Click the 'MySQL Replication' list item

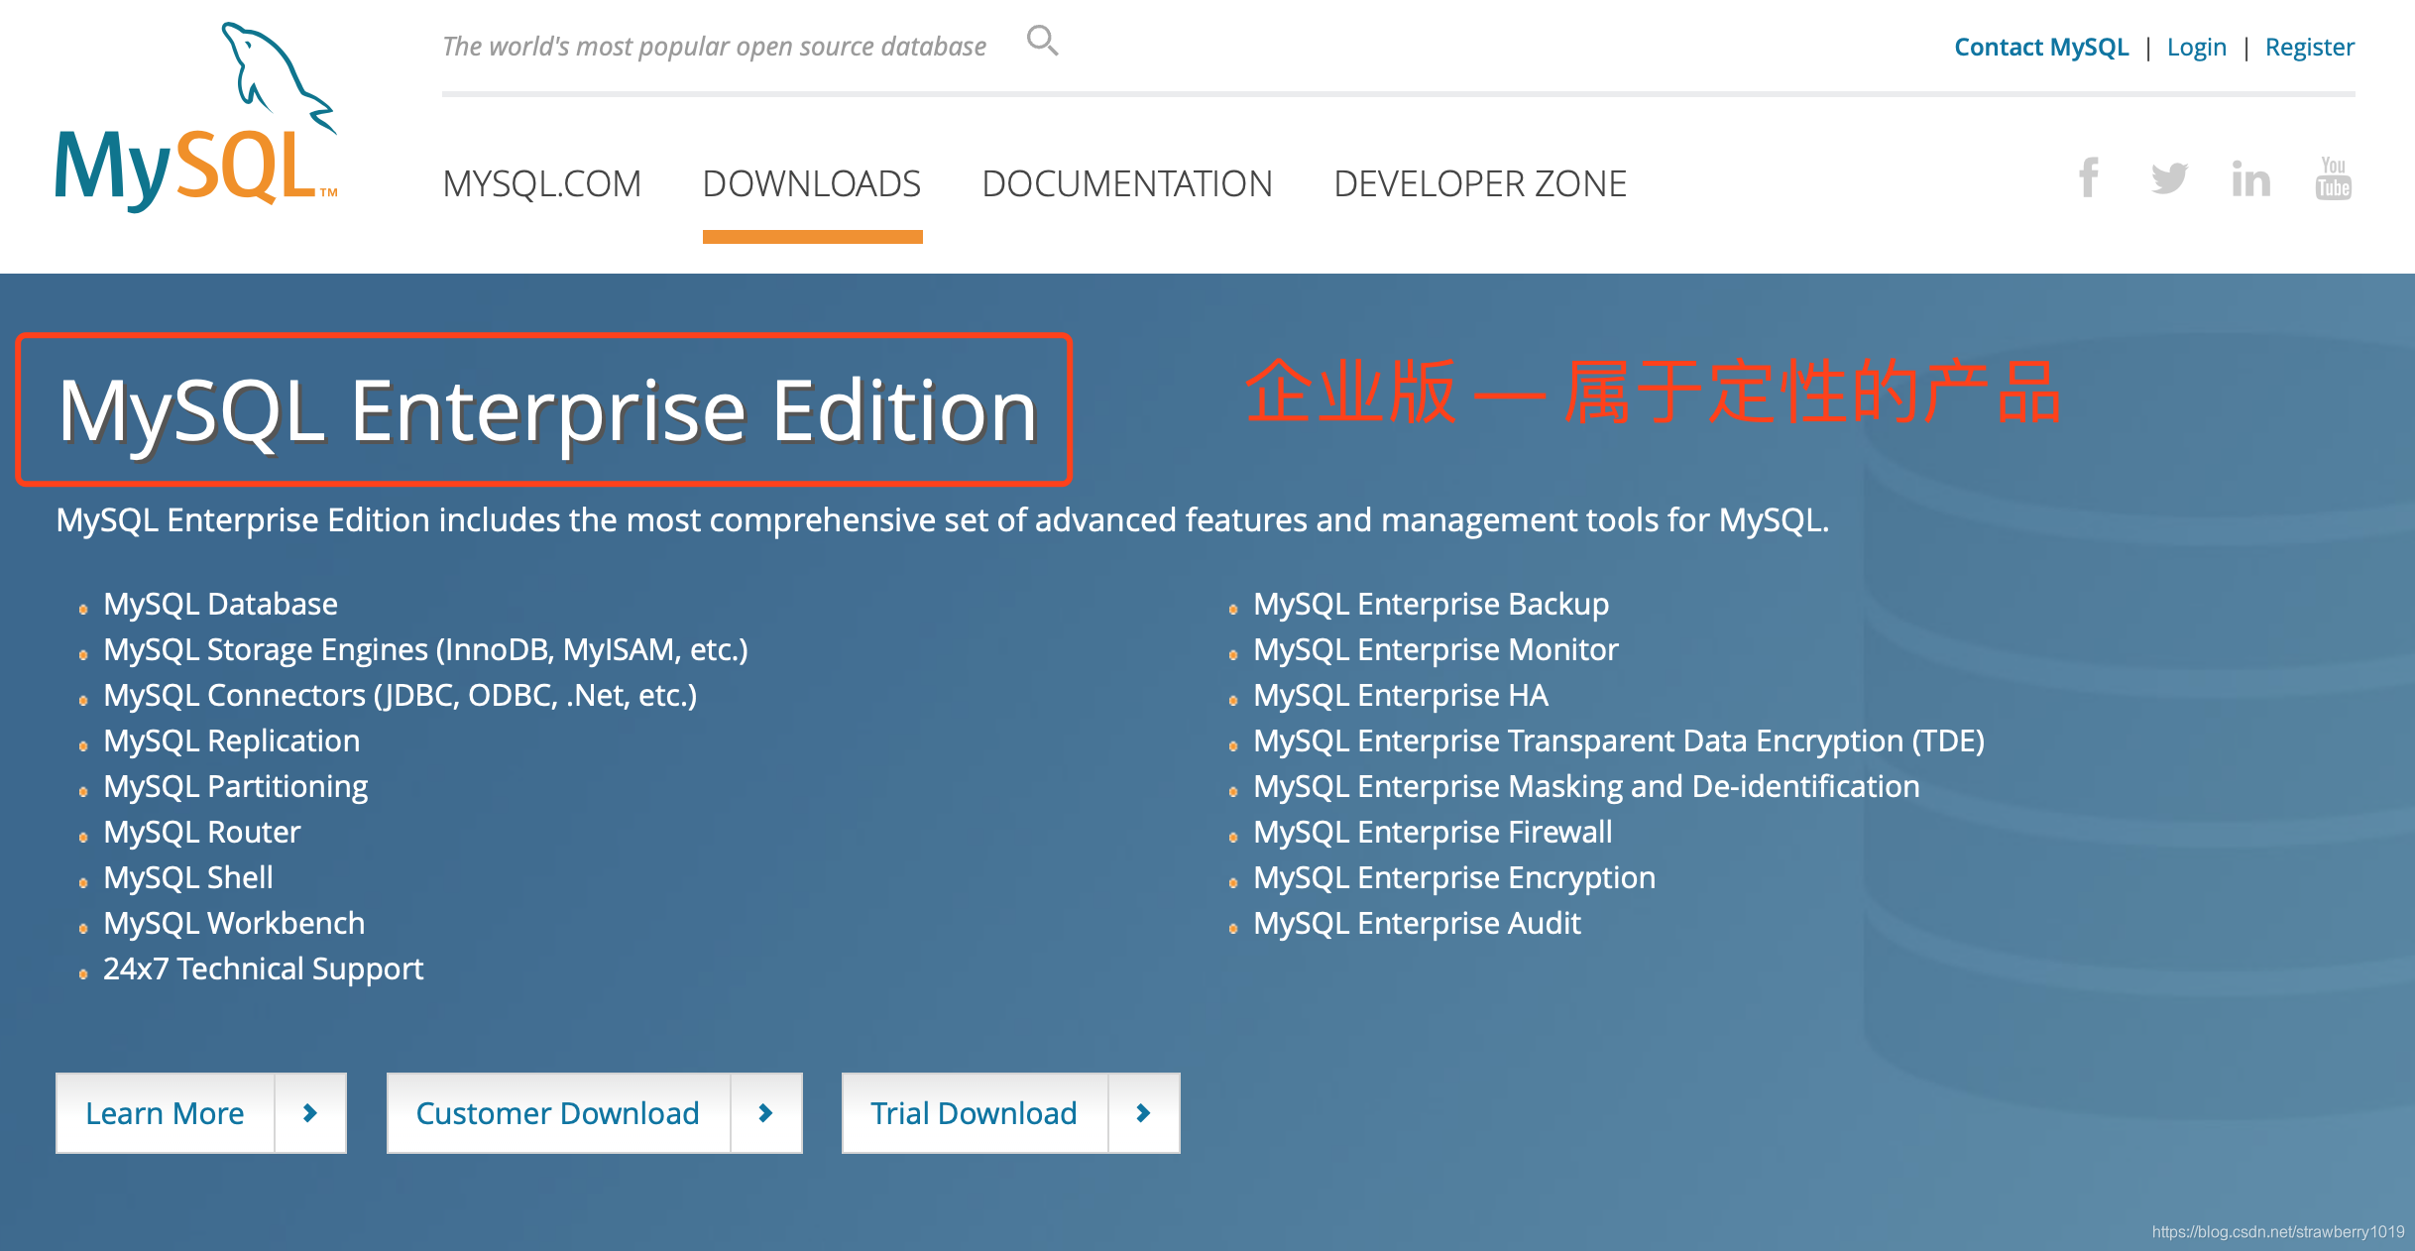tap(232, 740)
